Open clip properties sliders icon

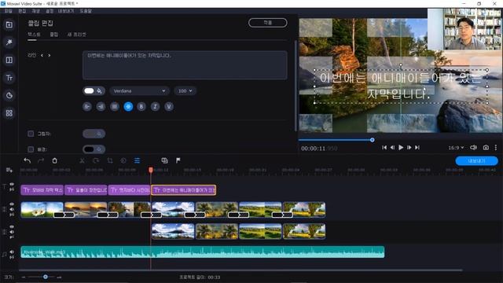pyautogui.click(x=137, y=160)
